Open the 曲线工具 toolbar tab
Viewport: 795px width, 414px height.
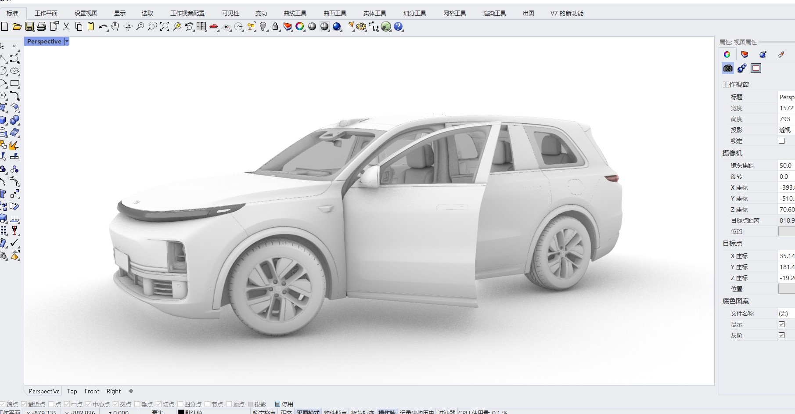(295, 13)
